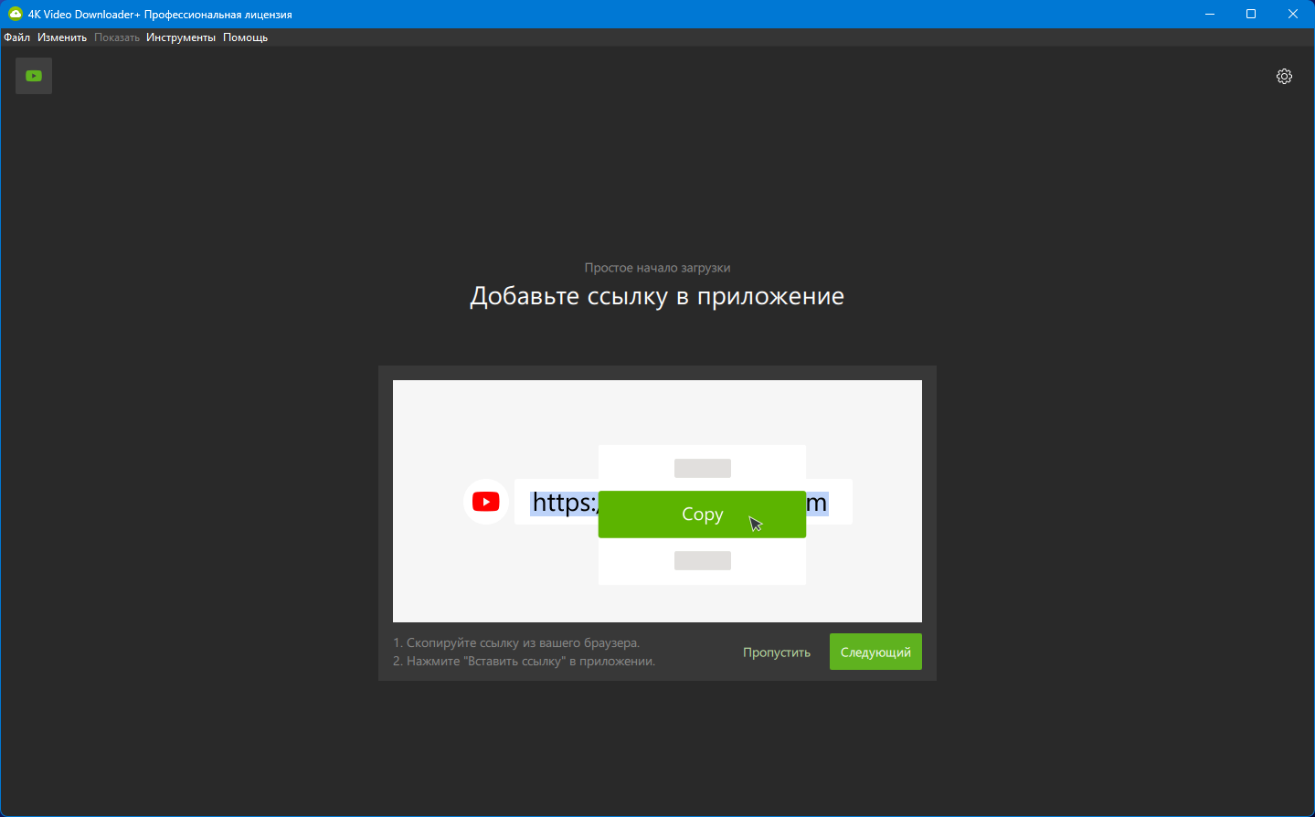The image size is (1315, 817).
Task: Open the Изменить menu
Action: [x=62, y=37]
